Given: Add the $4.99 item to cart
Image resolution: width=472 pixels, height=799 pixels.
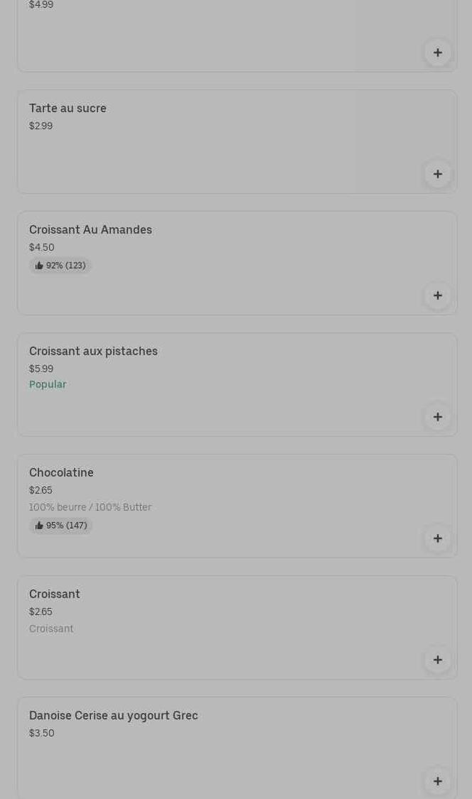Looking at the screenshot, I should pyautogui.click(x=437, y=53).
